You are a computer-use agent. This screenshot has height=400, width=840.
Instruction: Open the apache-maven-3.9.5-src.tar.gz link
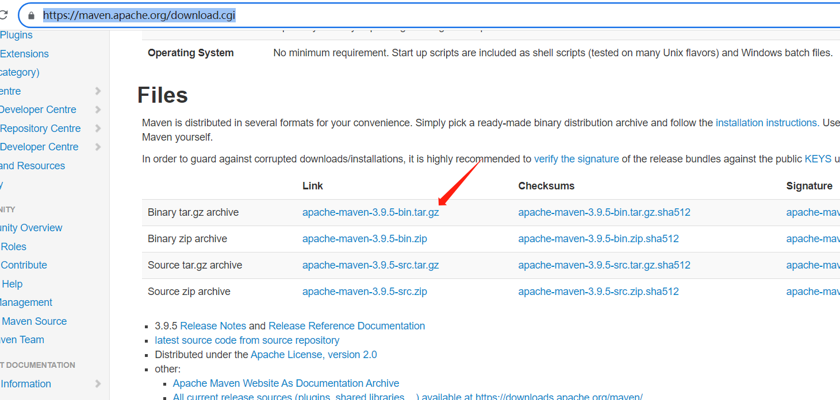tap(370, 265)
